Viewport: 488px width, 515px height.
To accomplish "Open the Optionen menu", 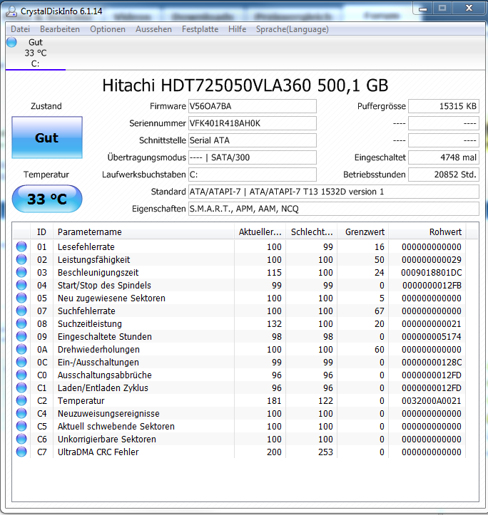I will click(108, 29).
